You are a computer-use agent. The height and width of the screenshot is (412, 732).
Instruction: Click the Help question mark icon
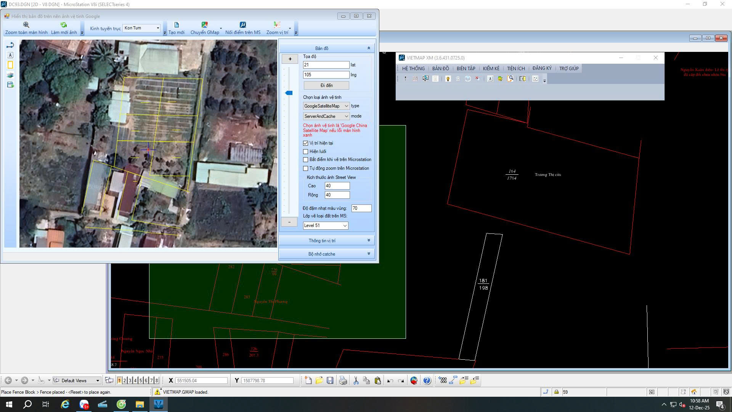tap(427, 380)
